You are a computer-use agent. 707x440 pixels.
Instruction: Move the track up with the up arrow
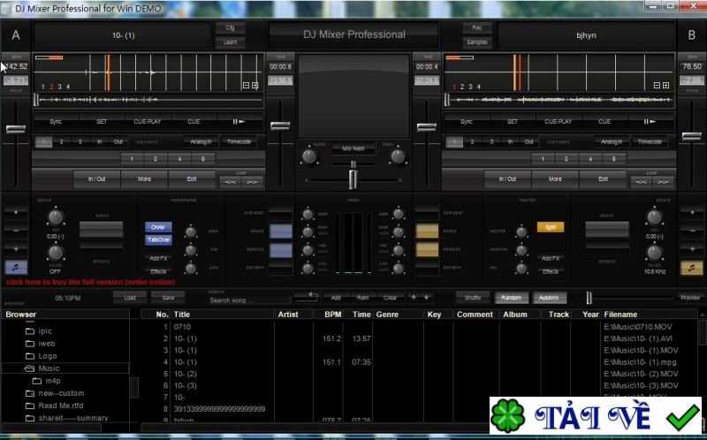click(x=414, y=298)
